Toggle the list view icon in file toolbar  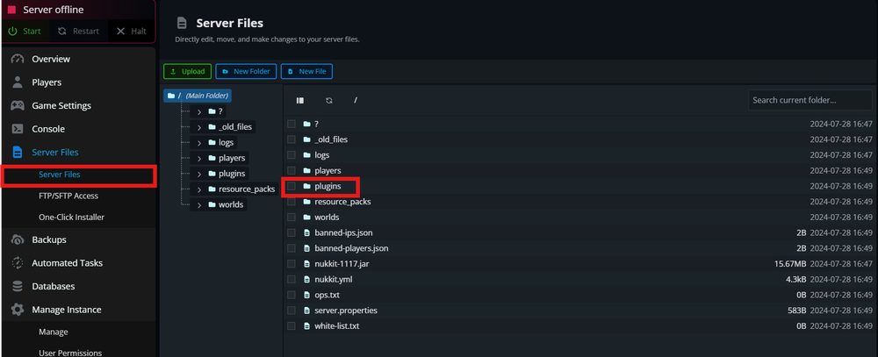[300, 101]
